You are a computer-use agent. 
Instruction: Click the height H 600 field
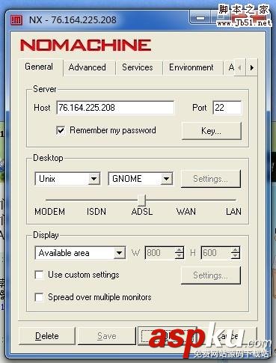pyautogui.click(x=216, y=253)
